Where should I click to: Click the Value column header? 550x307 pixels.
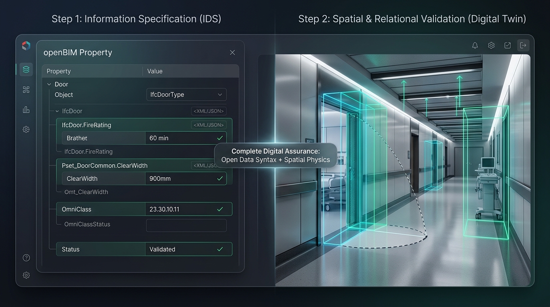click(x=191, y=71)
